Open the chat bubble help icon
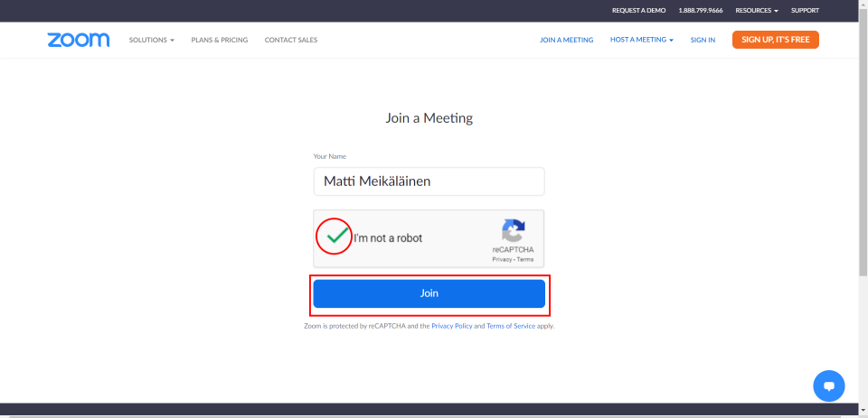This screenshot has width=868, height=418. click(829, 385)
